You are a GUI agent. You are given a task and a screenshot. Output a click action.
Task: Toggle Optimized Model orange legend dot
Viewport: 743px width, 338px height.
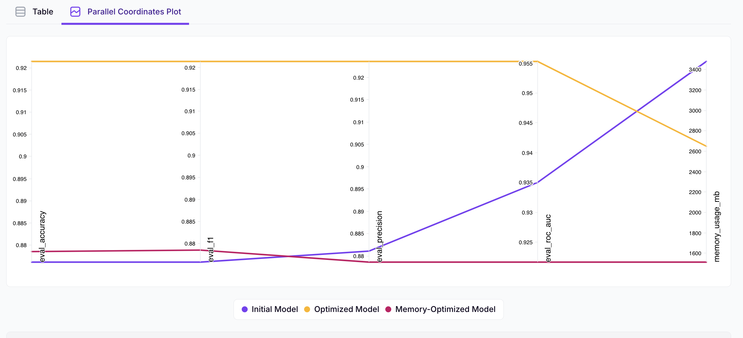(307, 309)
